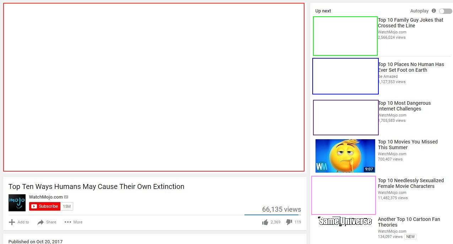
Task: Click the 119 dislikes count
Action: pyautogui.click(x=298, y=222)
